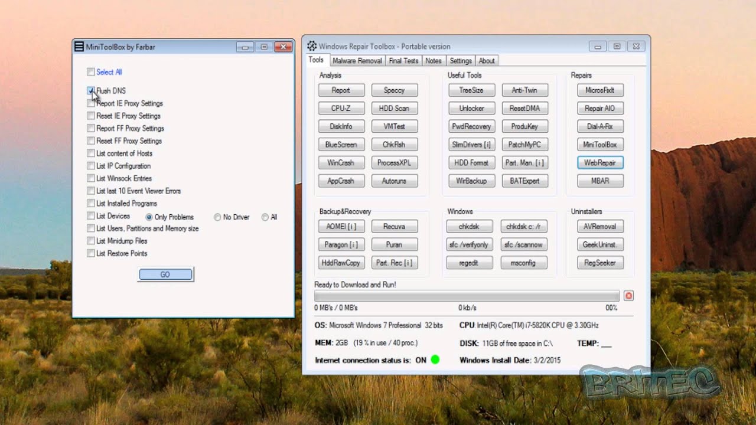756x425 pixels.
Task: Run the Autoruns tool
Action: point(395,181)
